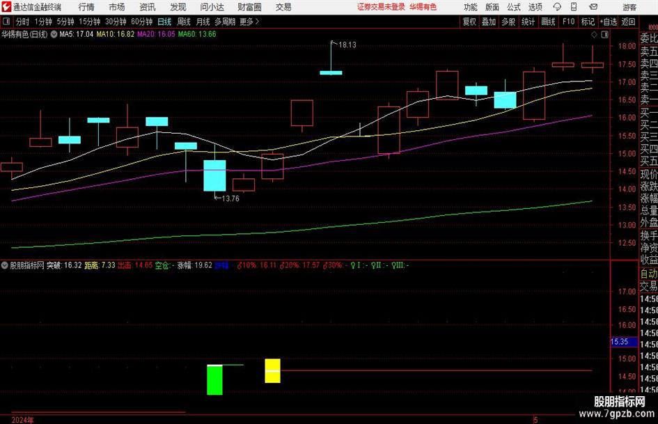The image size is (658, 424).
Task: Click the 统计 button
Action: [x=528, y=22]
